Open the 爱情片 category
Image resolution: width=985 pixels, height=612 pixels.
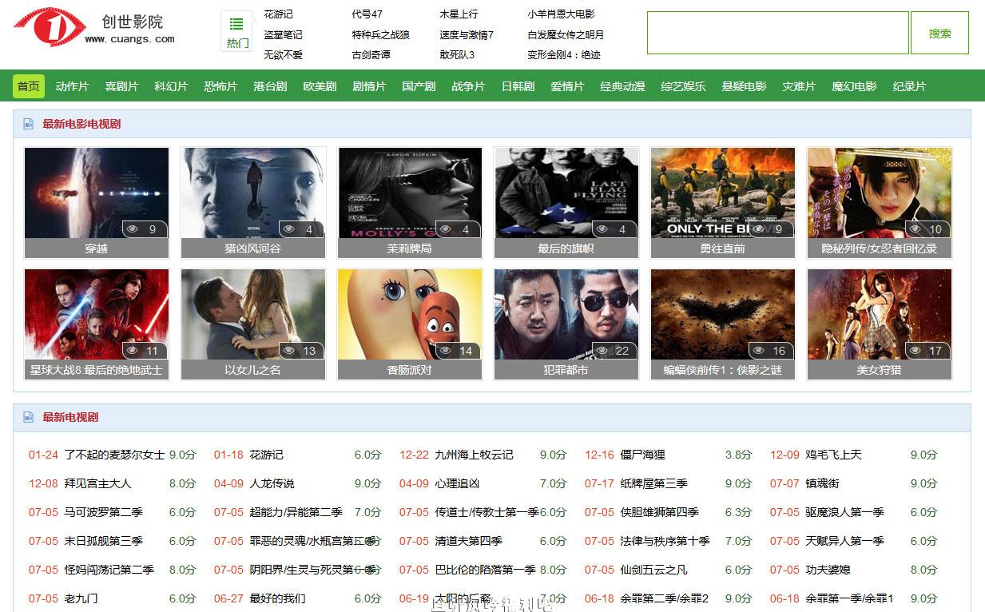tap(567, 86)
